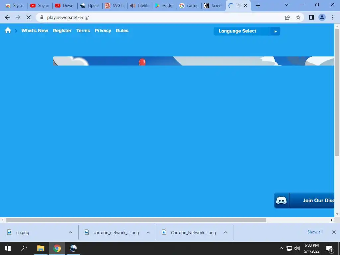340x255 pixels.
Task: Expand options for Cartoon_Network....png download
Action: [x=225, y=232]
